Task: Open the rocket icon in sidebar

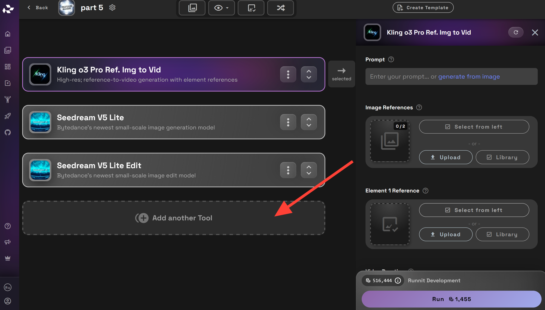Action: 8,116
